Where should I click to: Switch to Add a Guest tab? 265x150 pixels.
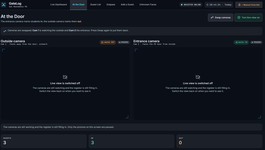[127, 5]
